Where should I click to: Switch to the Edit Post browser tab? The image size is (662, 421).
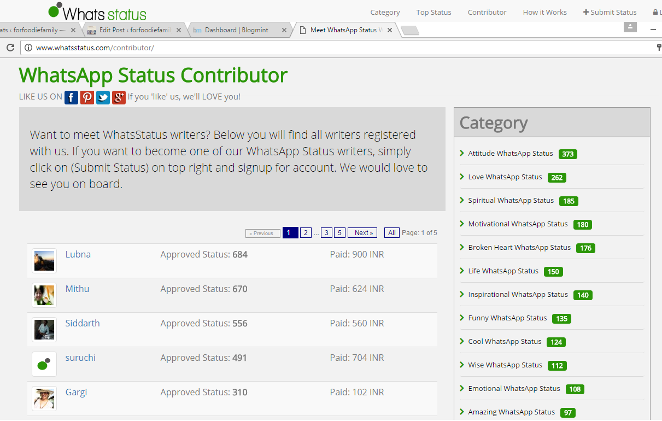(131, 30)
